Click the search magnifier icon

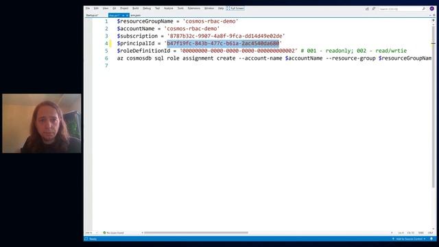(424, 9)
